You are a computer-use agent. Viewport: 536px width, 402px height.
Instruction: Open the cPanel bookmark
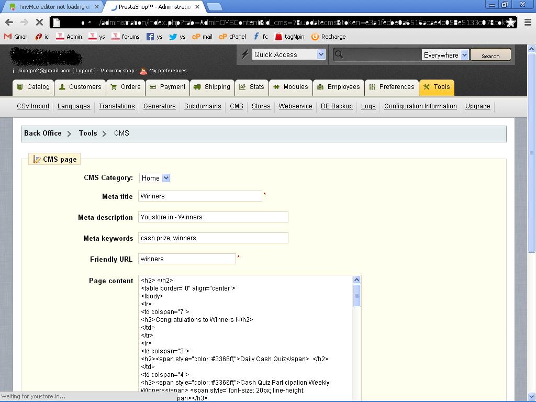click(232, 37)
